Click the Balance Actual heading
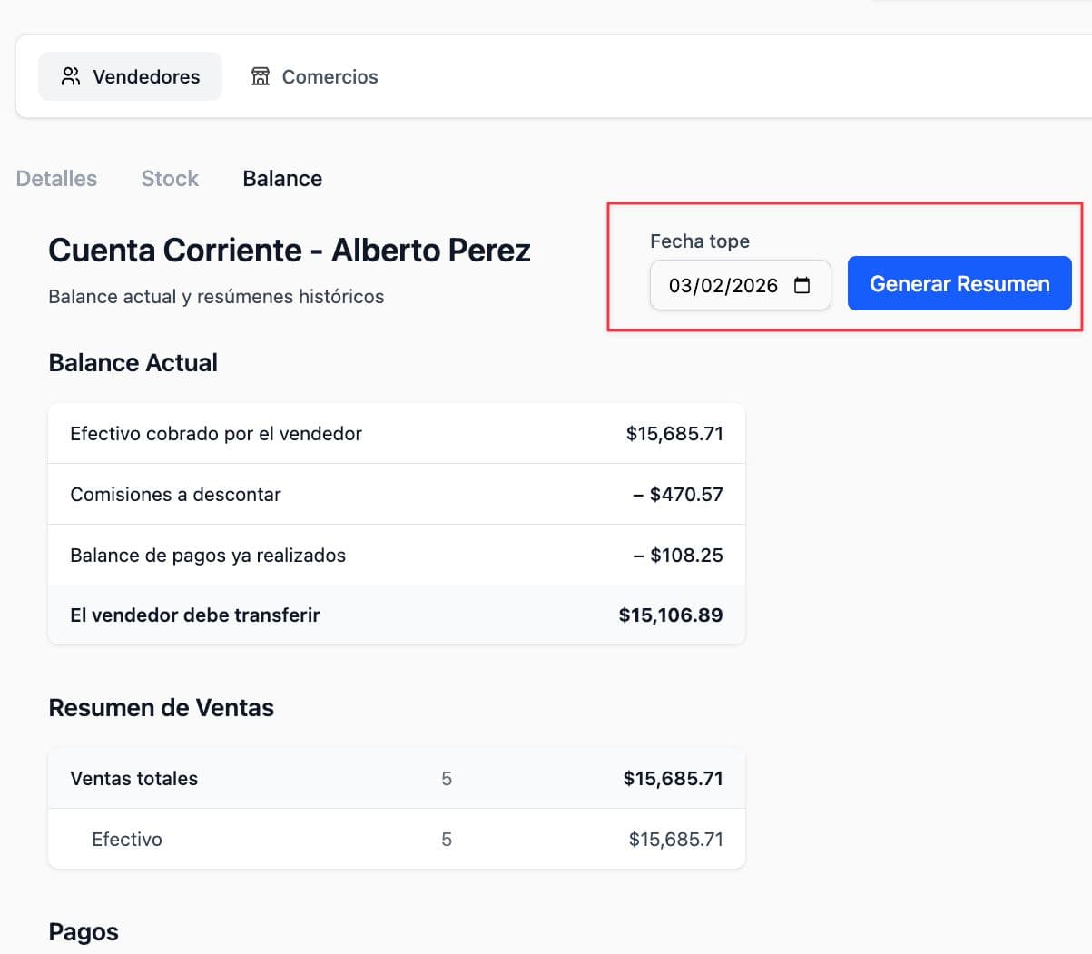Viewport: 1092px width, 954px height. click(133, 362)
